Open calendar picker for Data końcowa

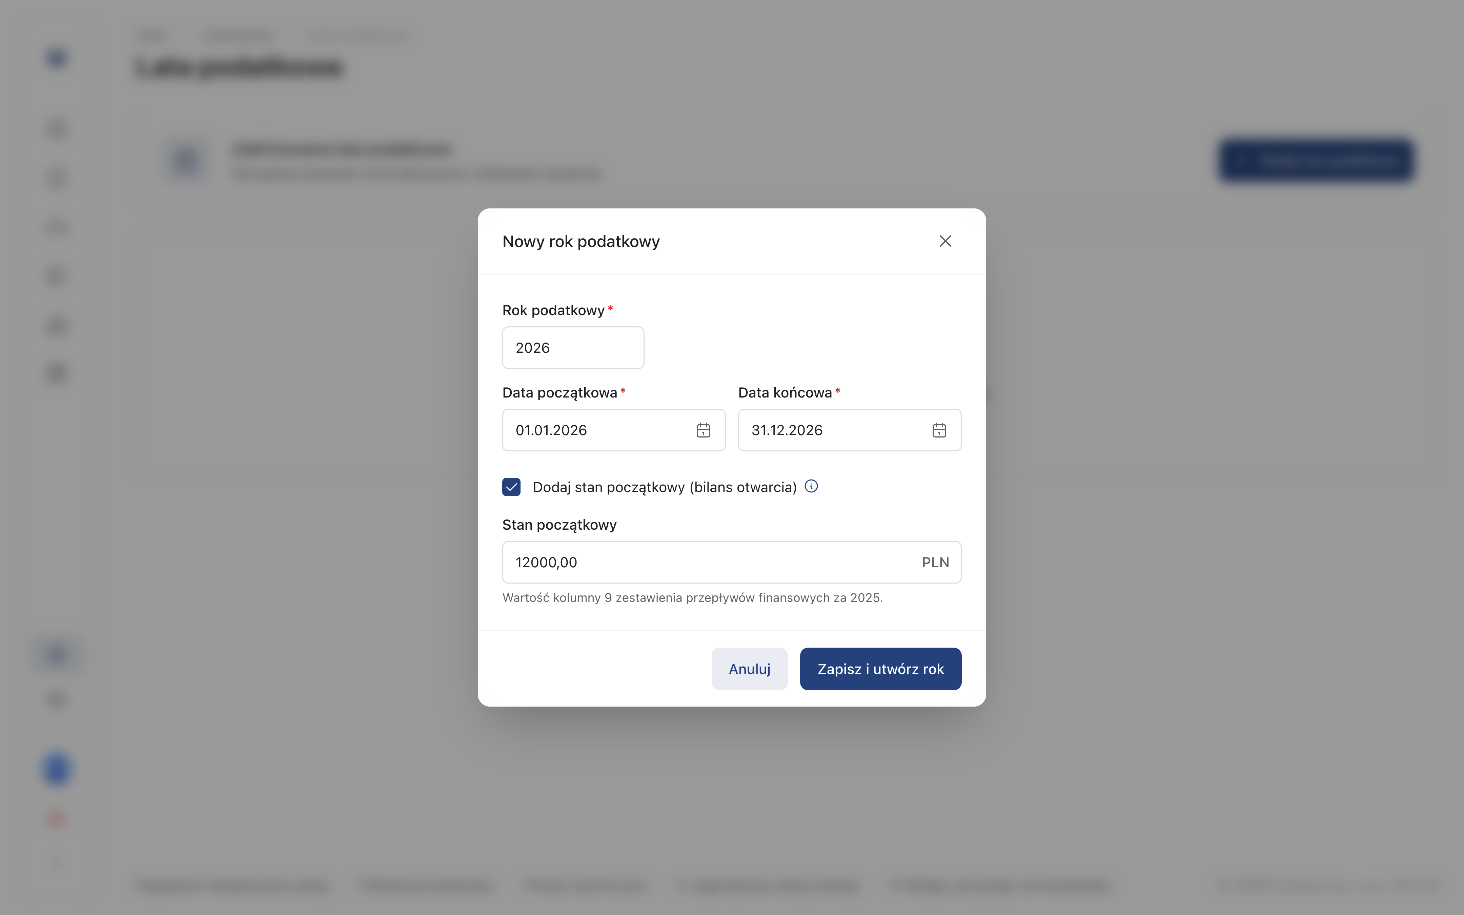[x=939, y=430]
